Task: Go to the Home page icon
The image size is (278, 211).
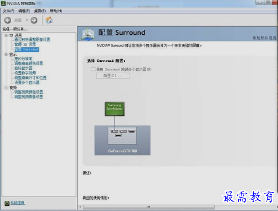Action: [49, 20]
